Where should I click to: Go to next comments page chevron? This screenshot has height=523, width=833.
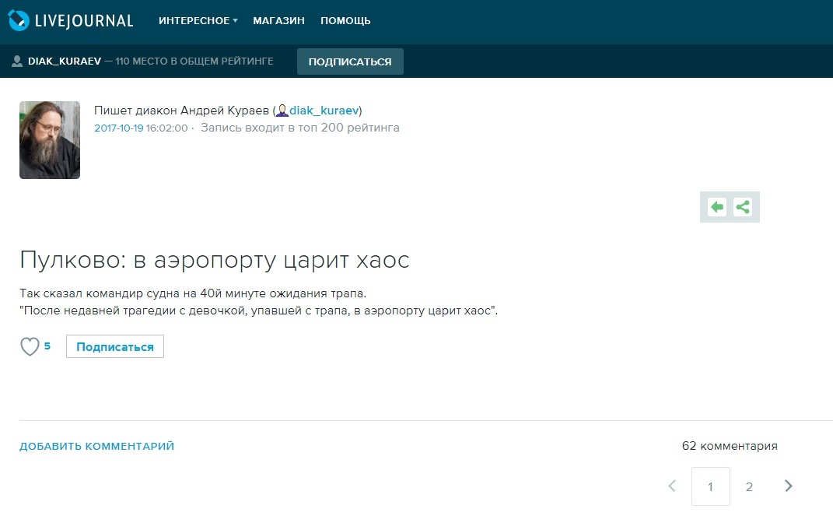(789, 486)
